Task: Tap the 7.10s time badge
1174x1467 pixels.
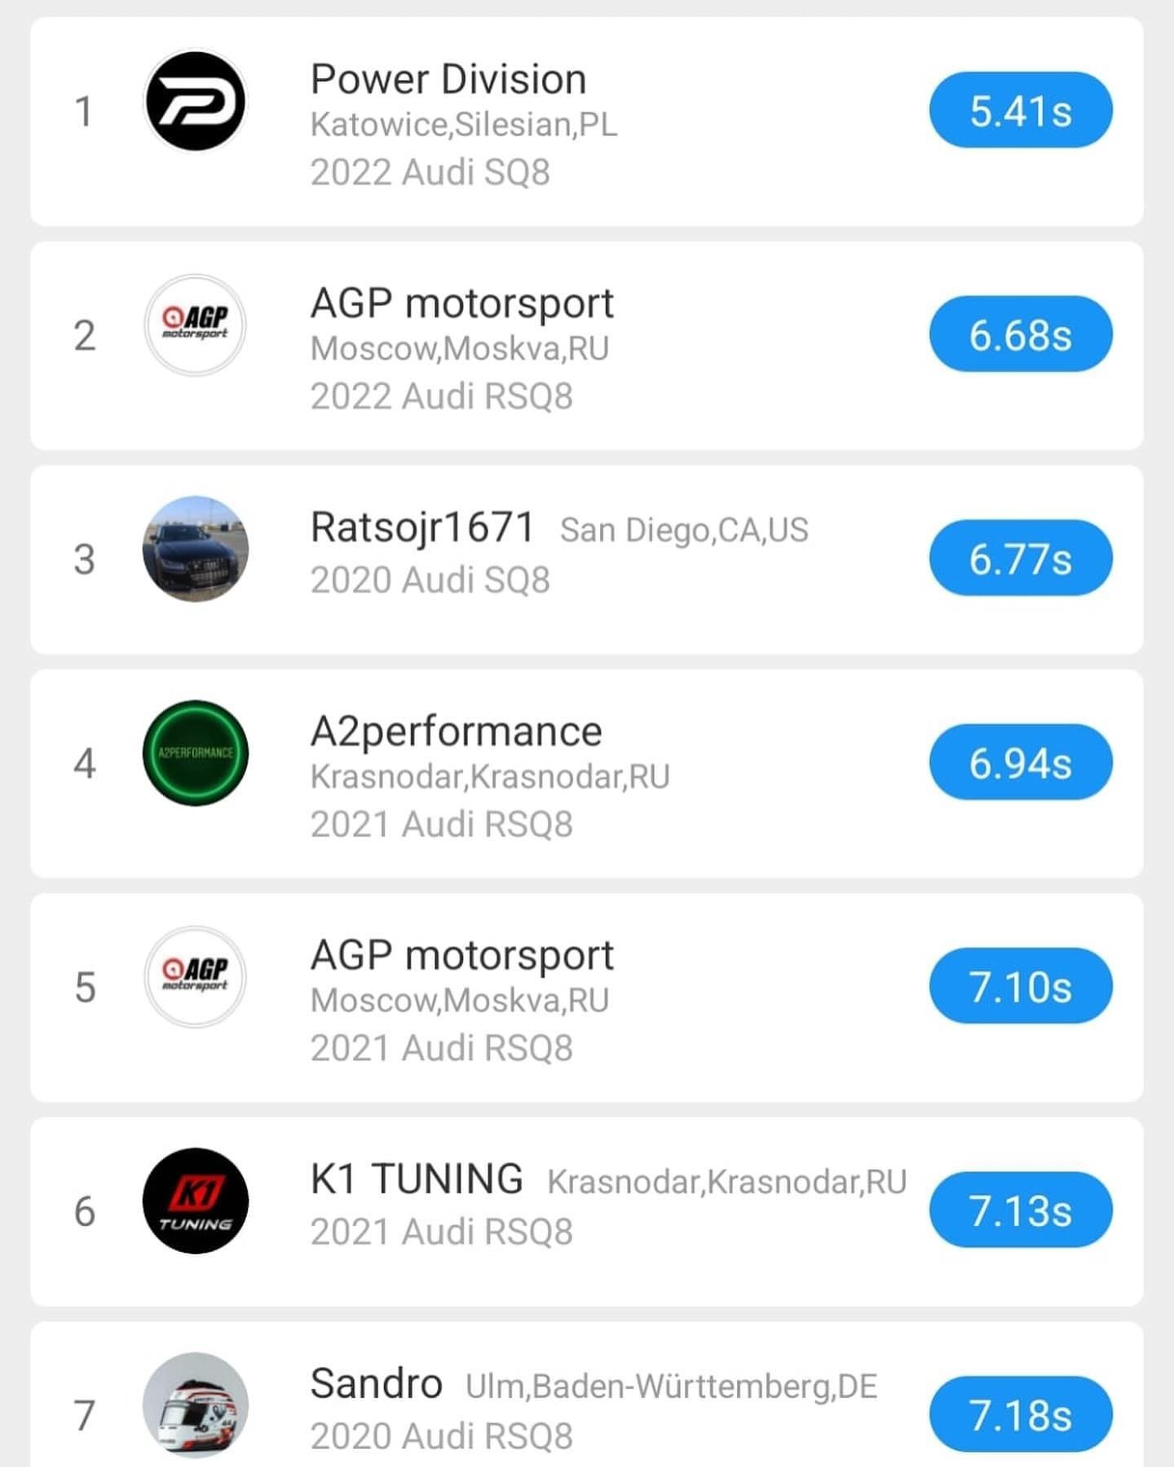Action: coord(1020,986)
